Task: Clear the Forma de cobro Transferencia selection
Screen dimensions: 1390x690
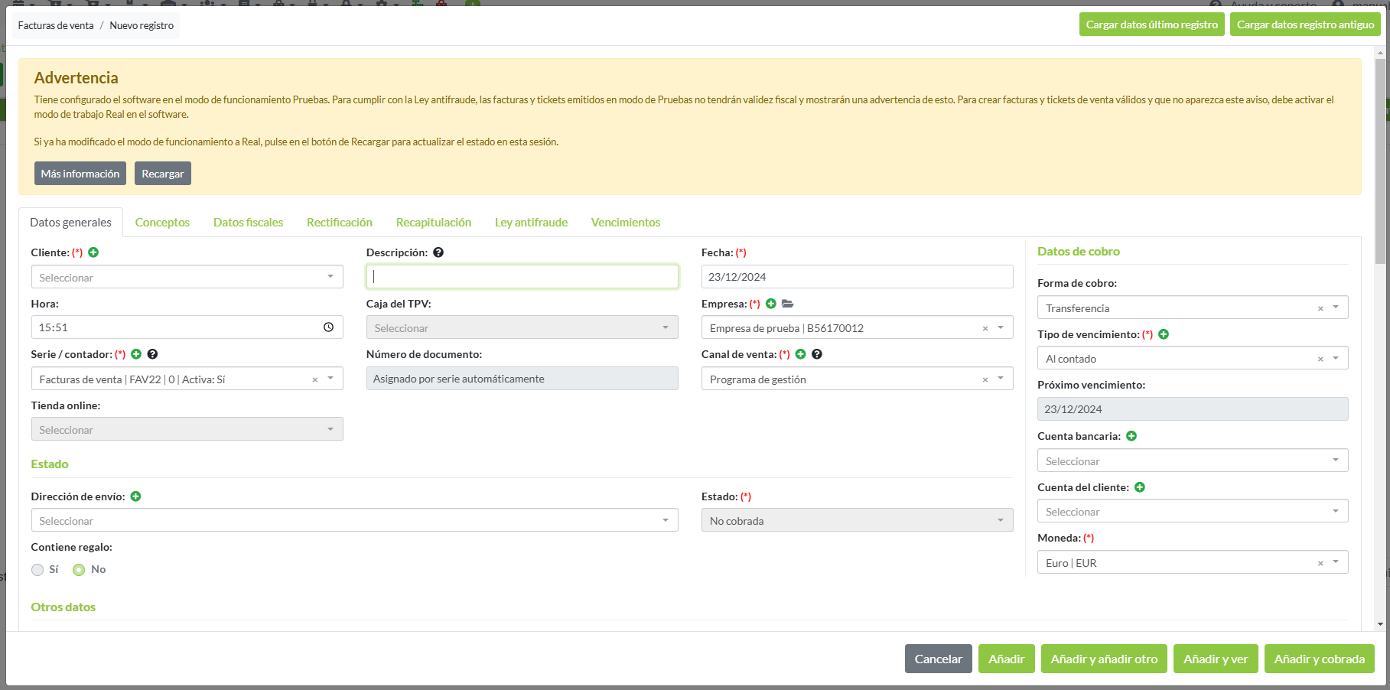Action: [x=1320, y=308]
